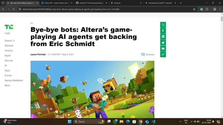This screenshot has width=223, height=125.
Task: Go to Venture section
Action: click(x=9, y=50)
